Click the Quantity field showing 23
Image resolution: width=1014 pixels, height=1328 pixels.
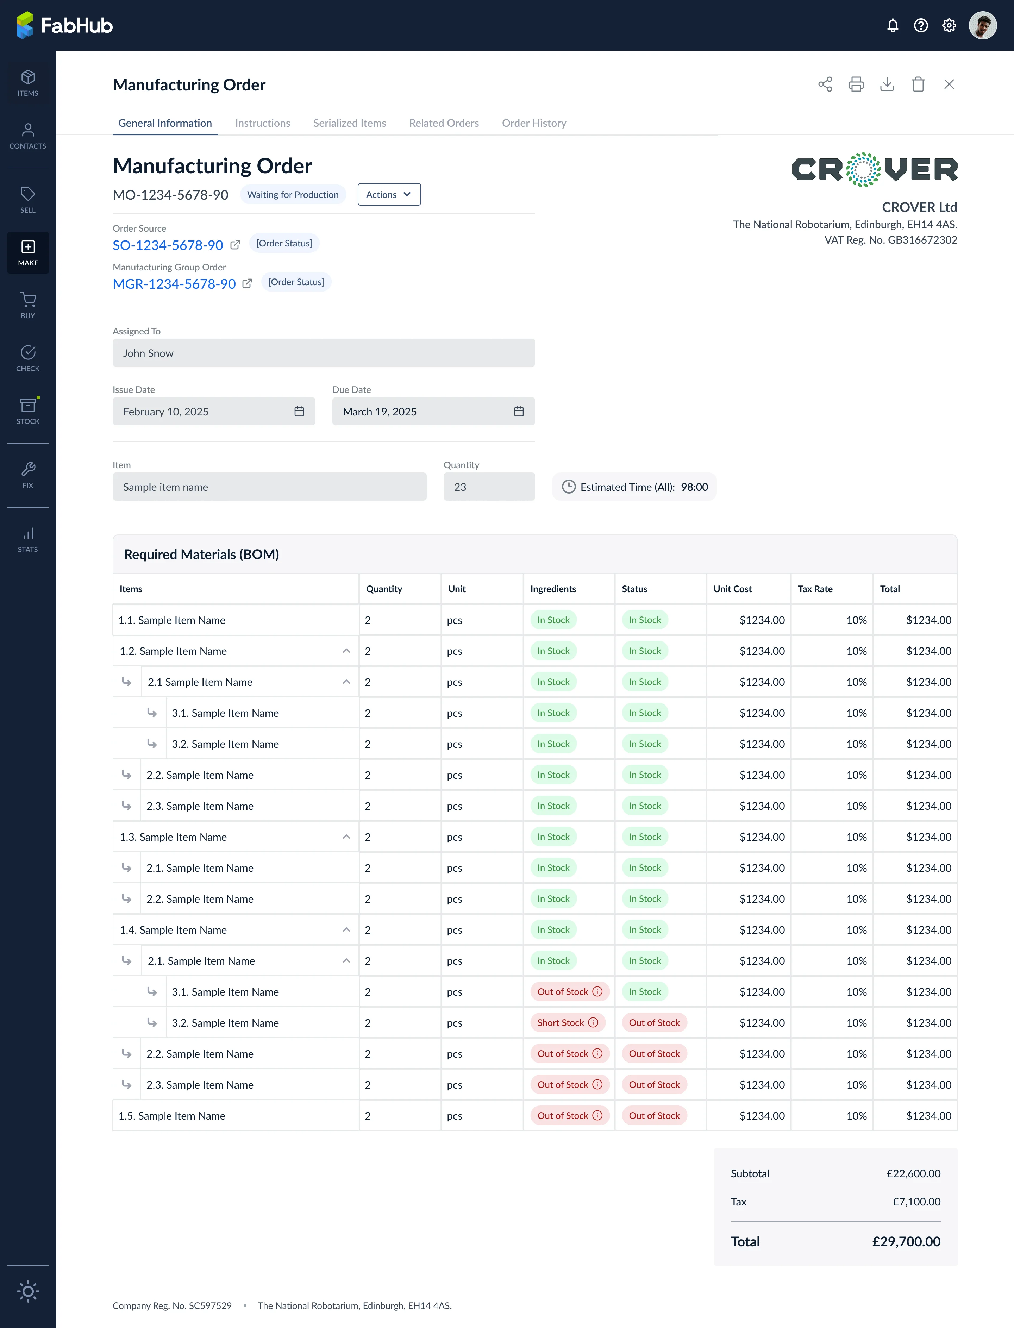click(489, 487)
